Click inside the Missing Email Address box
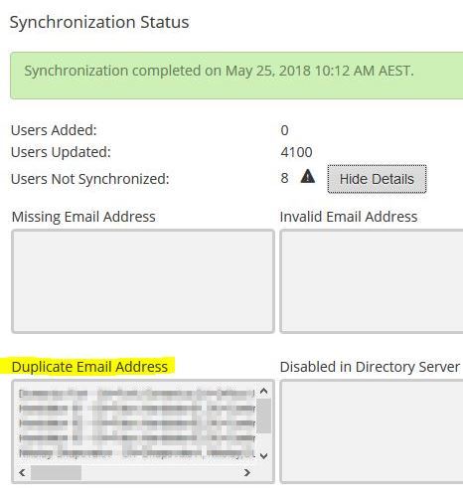The height and width of the screenshot is (503, 463). (x=143, y=281)
